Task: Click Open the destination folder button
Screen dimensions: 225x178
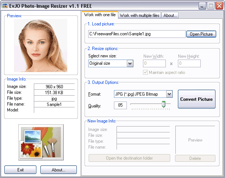Action: pyautogui.click(x=129, y=158)
